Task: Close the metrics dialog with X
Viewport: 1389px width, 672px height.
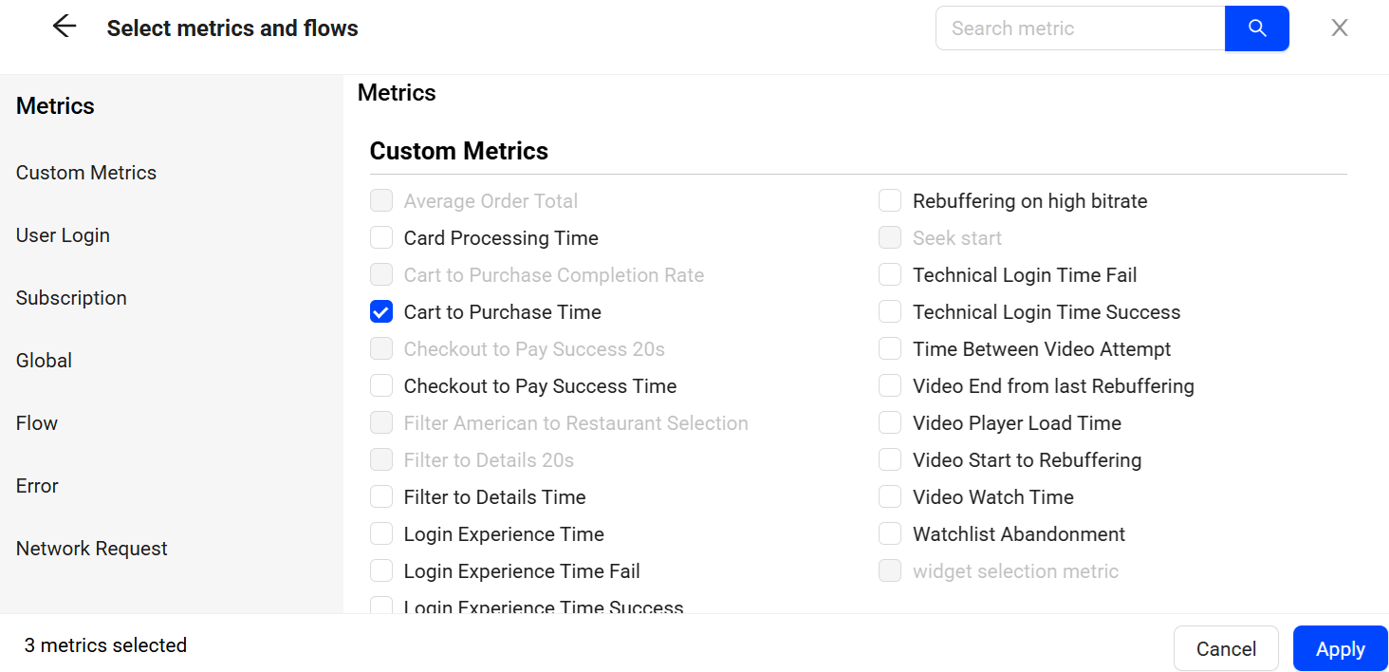Action: (x=1340, y=28)
